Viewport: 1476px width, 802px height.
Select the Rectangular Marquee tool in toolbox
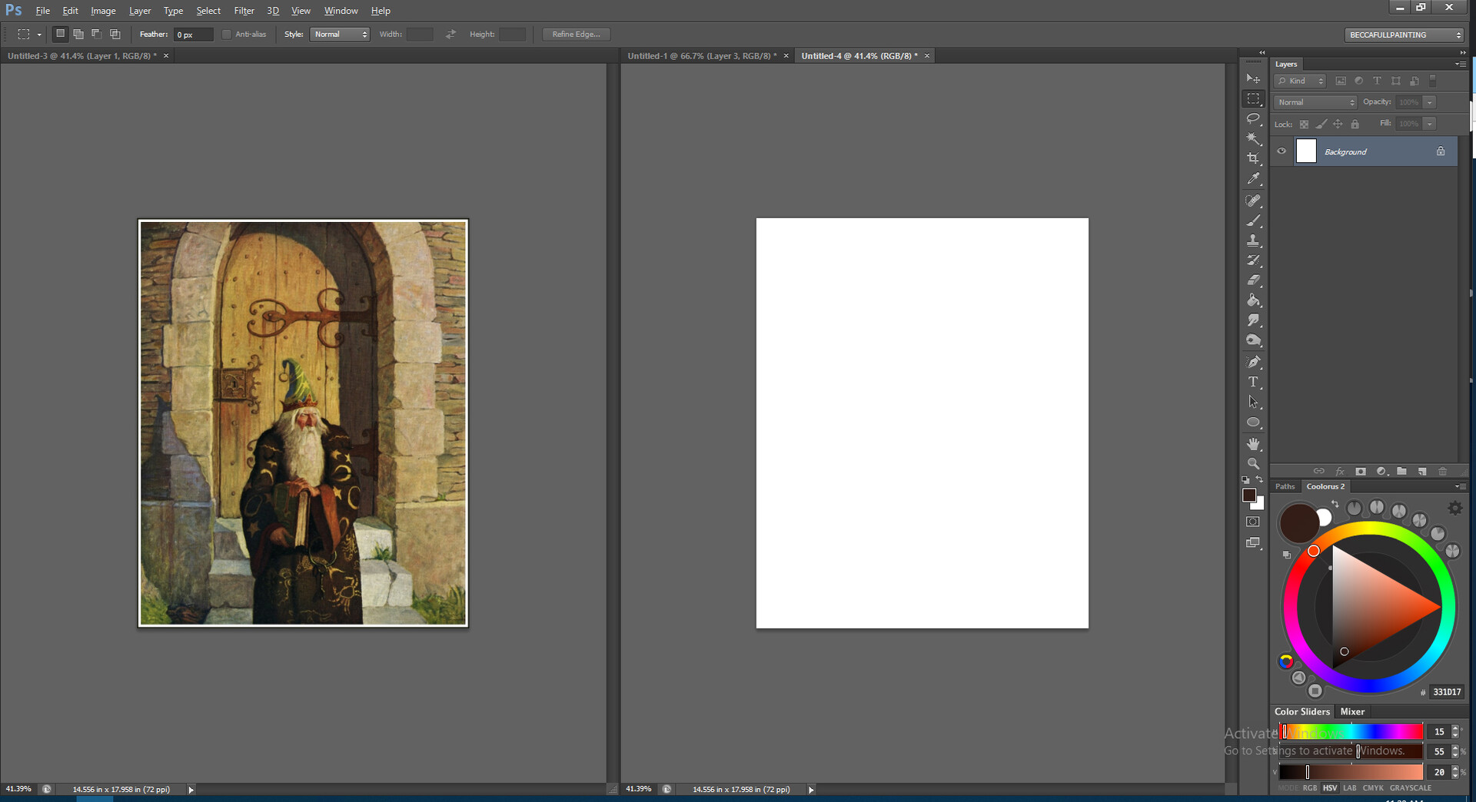click(1253, 99)
